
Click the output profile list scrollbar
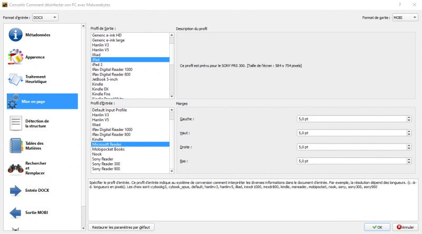(x=171, y=63)
